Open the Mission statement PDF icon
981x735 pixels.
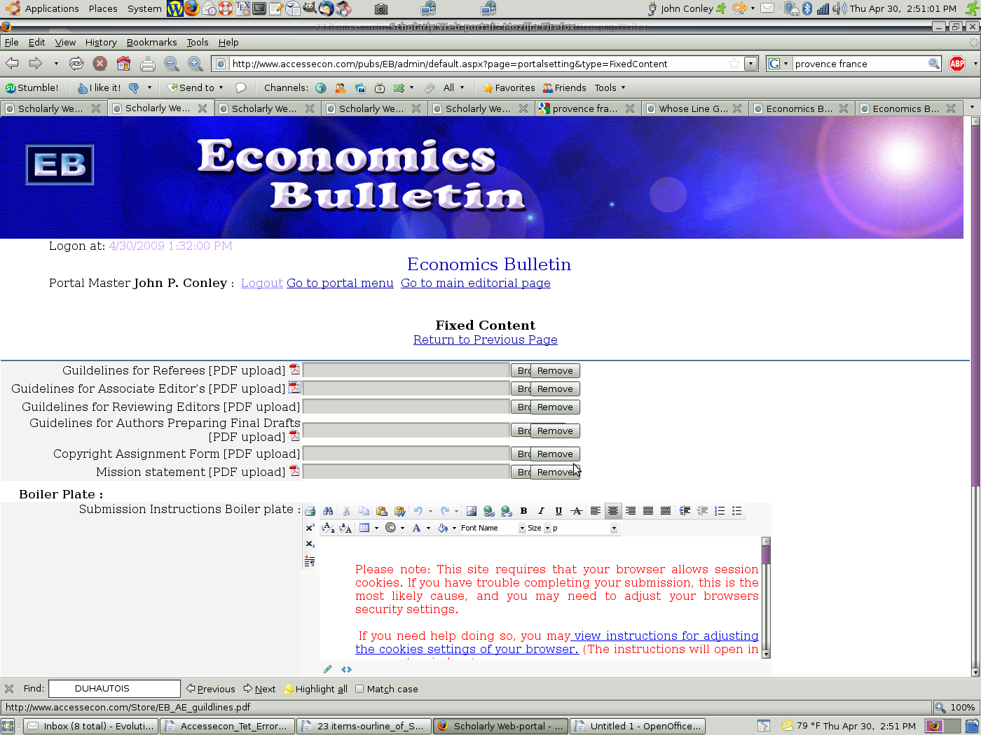[294, 471]
